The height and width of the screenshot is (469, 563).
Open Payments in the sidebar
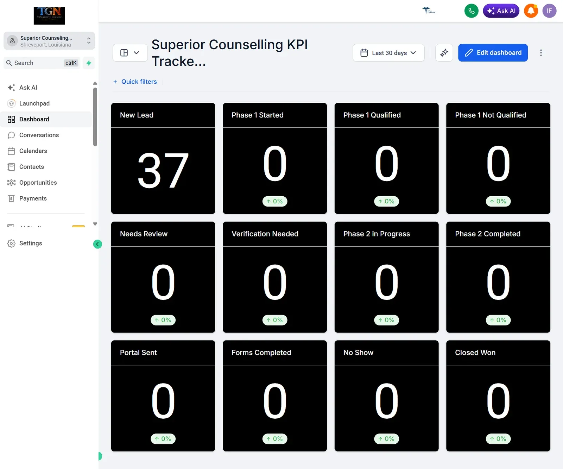coord(46,198)
